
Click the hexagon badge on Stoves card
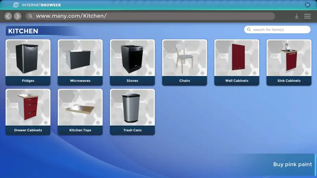150,73
